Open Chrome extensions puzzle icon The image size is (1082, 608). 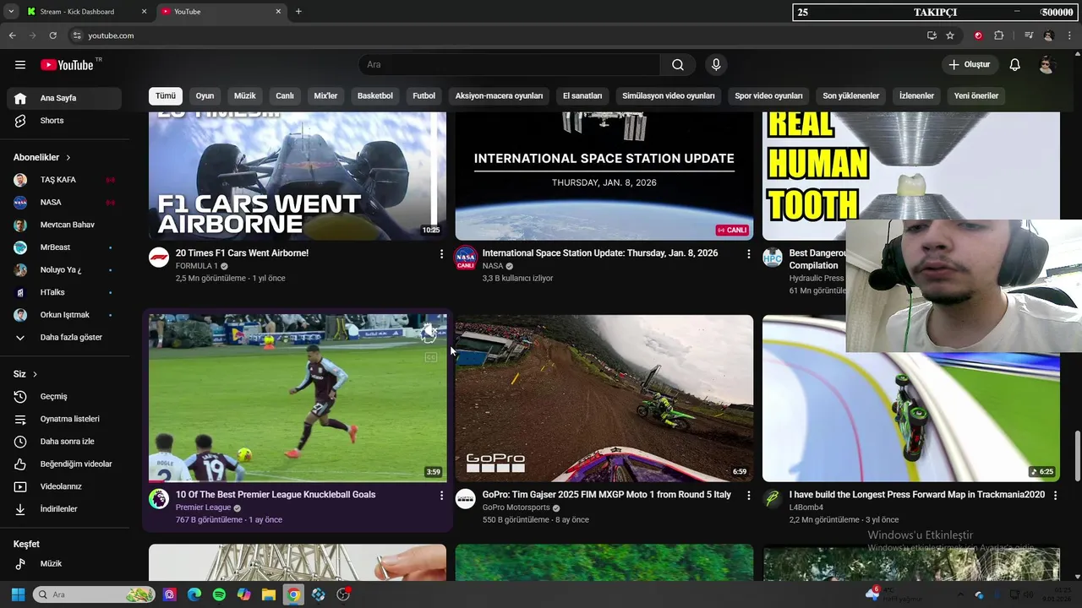(999, 35)
